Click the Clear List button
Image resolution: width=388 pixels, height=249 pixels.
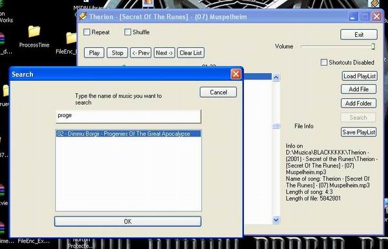tap(191, 53)
